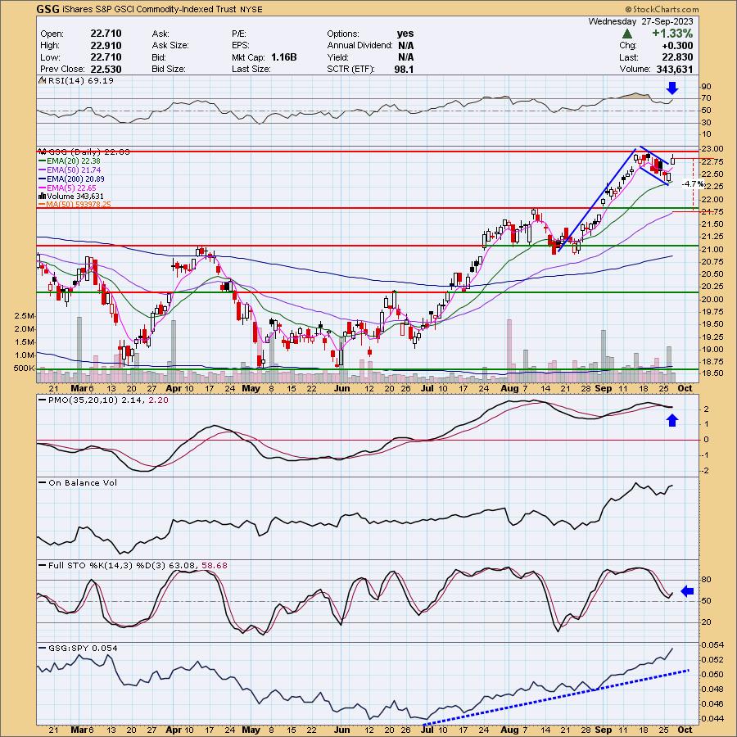
Task: Click the StockCharts.com attribution text
Action: [662, 9]
